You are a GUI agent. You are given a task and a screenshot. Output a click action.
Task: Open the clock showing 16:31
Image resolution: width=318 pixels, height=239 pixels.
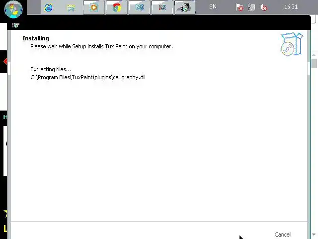click(x=291, y=7)
